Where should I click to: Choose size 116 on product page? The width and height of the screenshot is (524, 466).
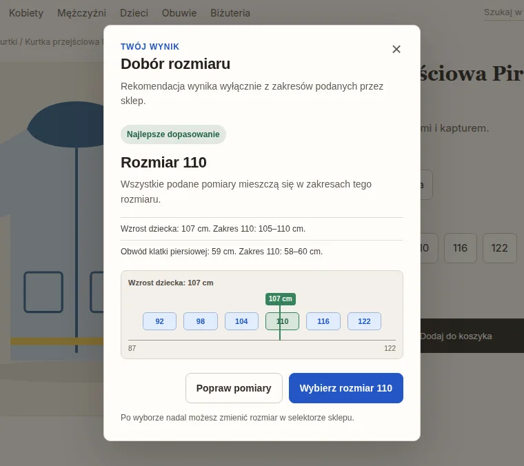pos(460,248)
